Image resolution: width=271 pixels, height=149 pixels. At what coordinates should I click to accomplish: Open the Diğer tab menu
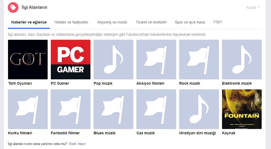point(217,22)
